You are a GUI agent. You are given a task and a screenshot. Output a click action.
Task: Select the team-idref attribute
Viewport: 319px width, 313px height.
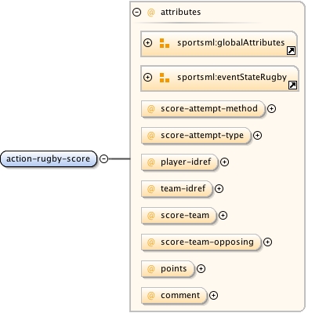pos(177,188)
